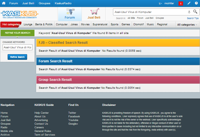Open the General Rules link
The height and width of the screenshot is (137, 200).
tap(43, 131)
